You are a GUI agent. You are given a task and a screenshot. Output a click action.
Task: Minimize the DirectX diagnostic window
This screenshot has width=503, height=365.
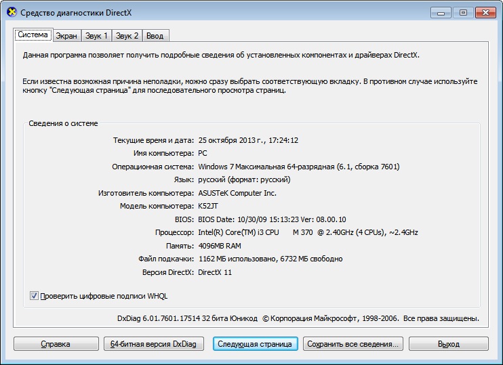pos(441,12)
